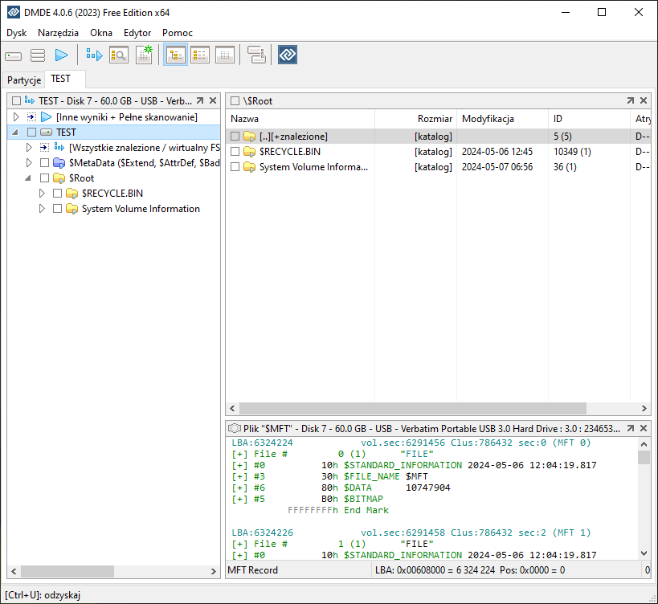
Task: Click the cascade windows toolbar icon
Action: tap(256, 55)
